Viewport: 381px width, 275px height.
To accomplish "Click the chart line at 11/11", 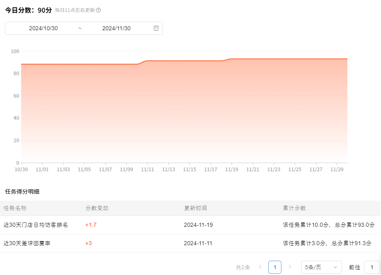I will point(147,61).
